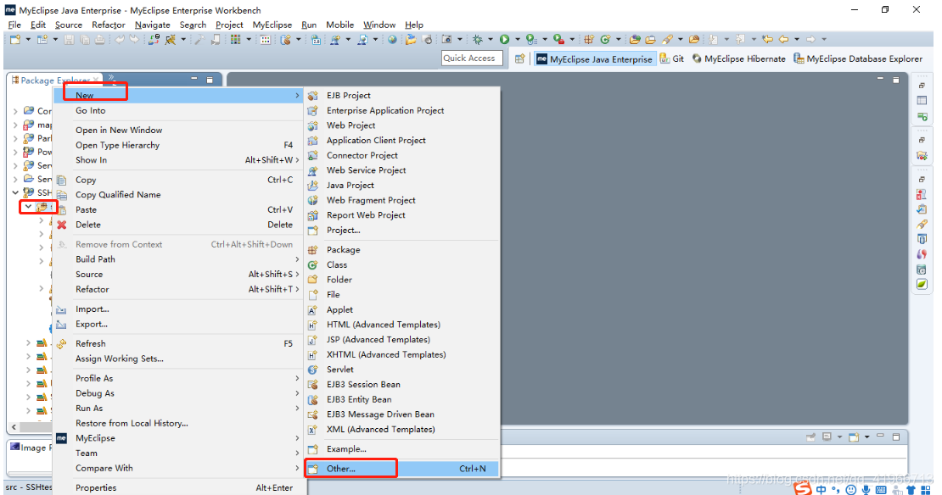Expand the Parl project tree node
This screenshot has width=942, height=495.
[x=15, y=139]
